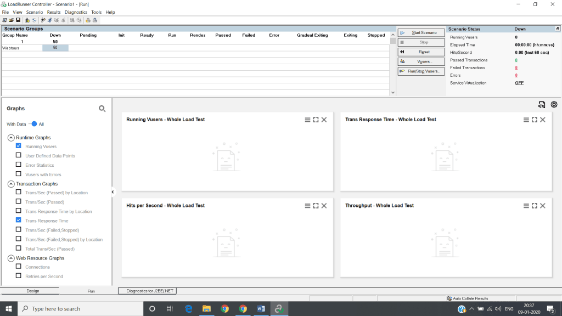The image size is (562, 316).
Task: Uncheck the Running Vusers graph checkbox
Action: click(19, 146)
